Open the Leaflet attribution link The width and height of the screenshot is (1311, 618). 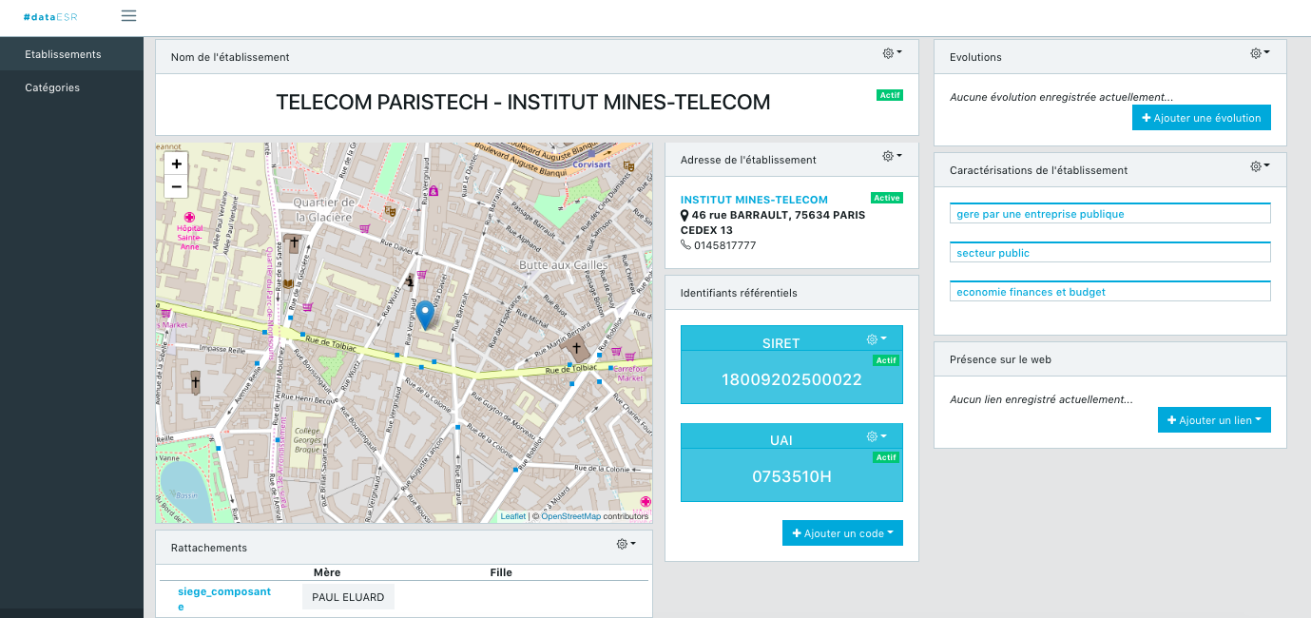pos(512,516)
